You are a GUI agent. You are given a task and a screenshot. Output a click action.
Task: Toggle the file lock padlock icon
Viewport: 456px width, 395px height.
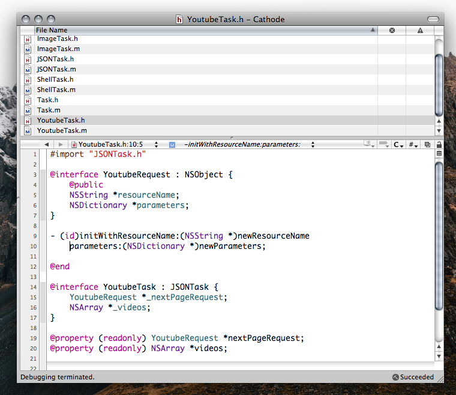point(439,144)
